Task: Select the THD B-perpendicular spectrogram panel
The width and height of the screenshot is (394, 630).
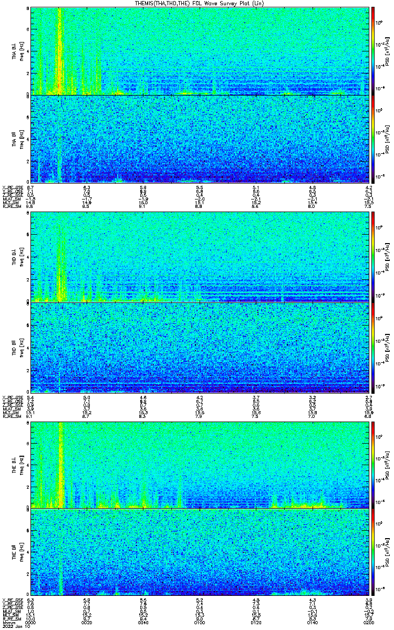Action: click(200, 257)
